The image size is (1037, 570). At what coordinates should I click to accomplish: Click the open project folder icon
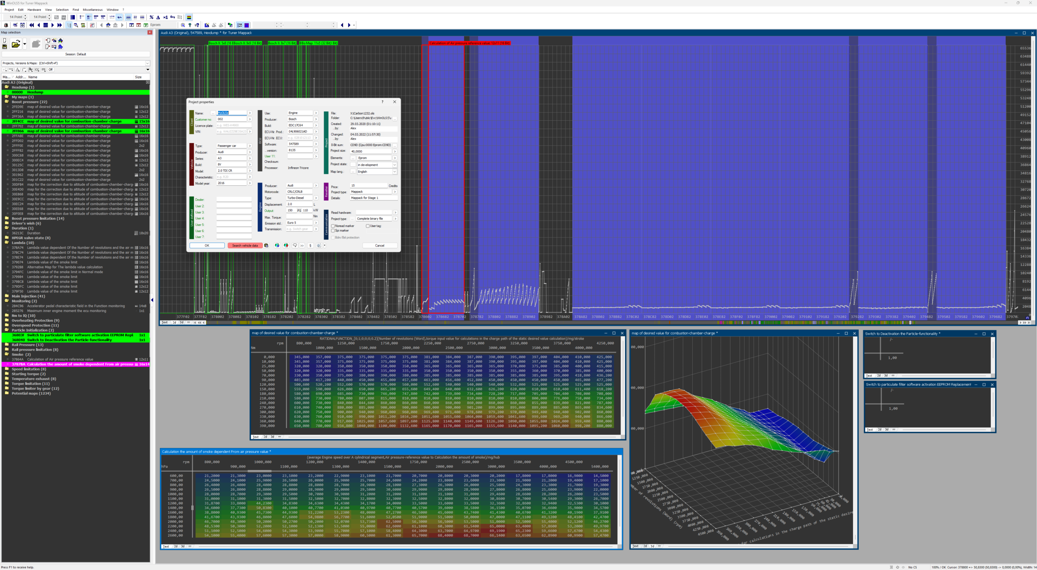(16, 44)
